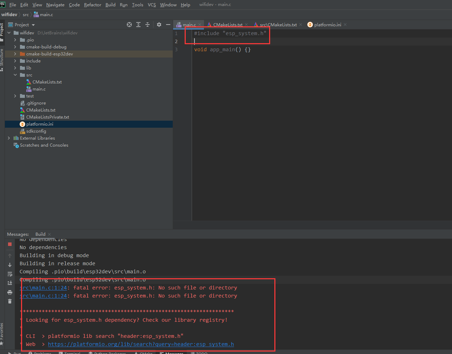Collapse all nodes in the Project tree
The width and height of the screenshot is (452, 354).
coord(148,25)
